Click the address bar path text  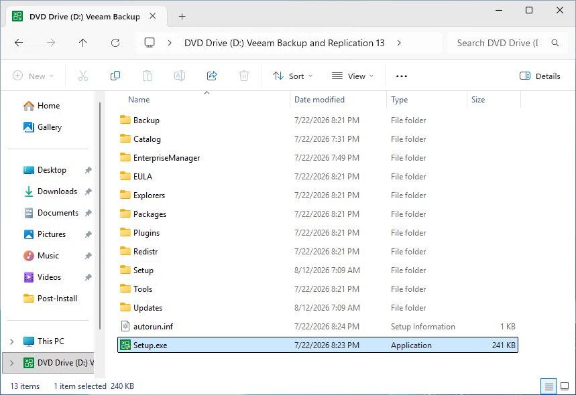[x=284, y=43]
